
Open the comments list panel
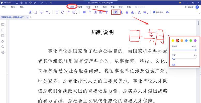click(3, 36)
